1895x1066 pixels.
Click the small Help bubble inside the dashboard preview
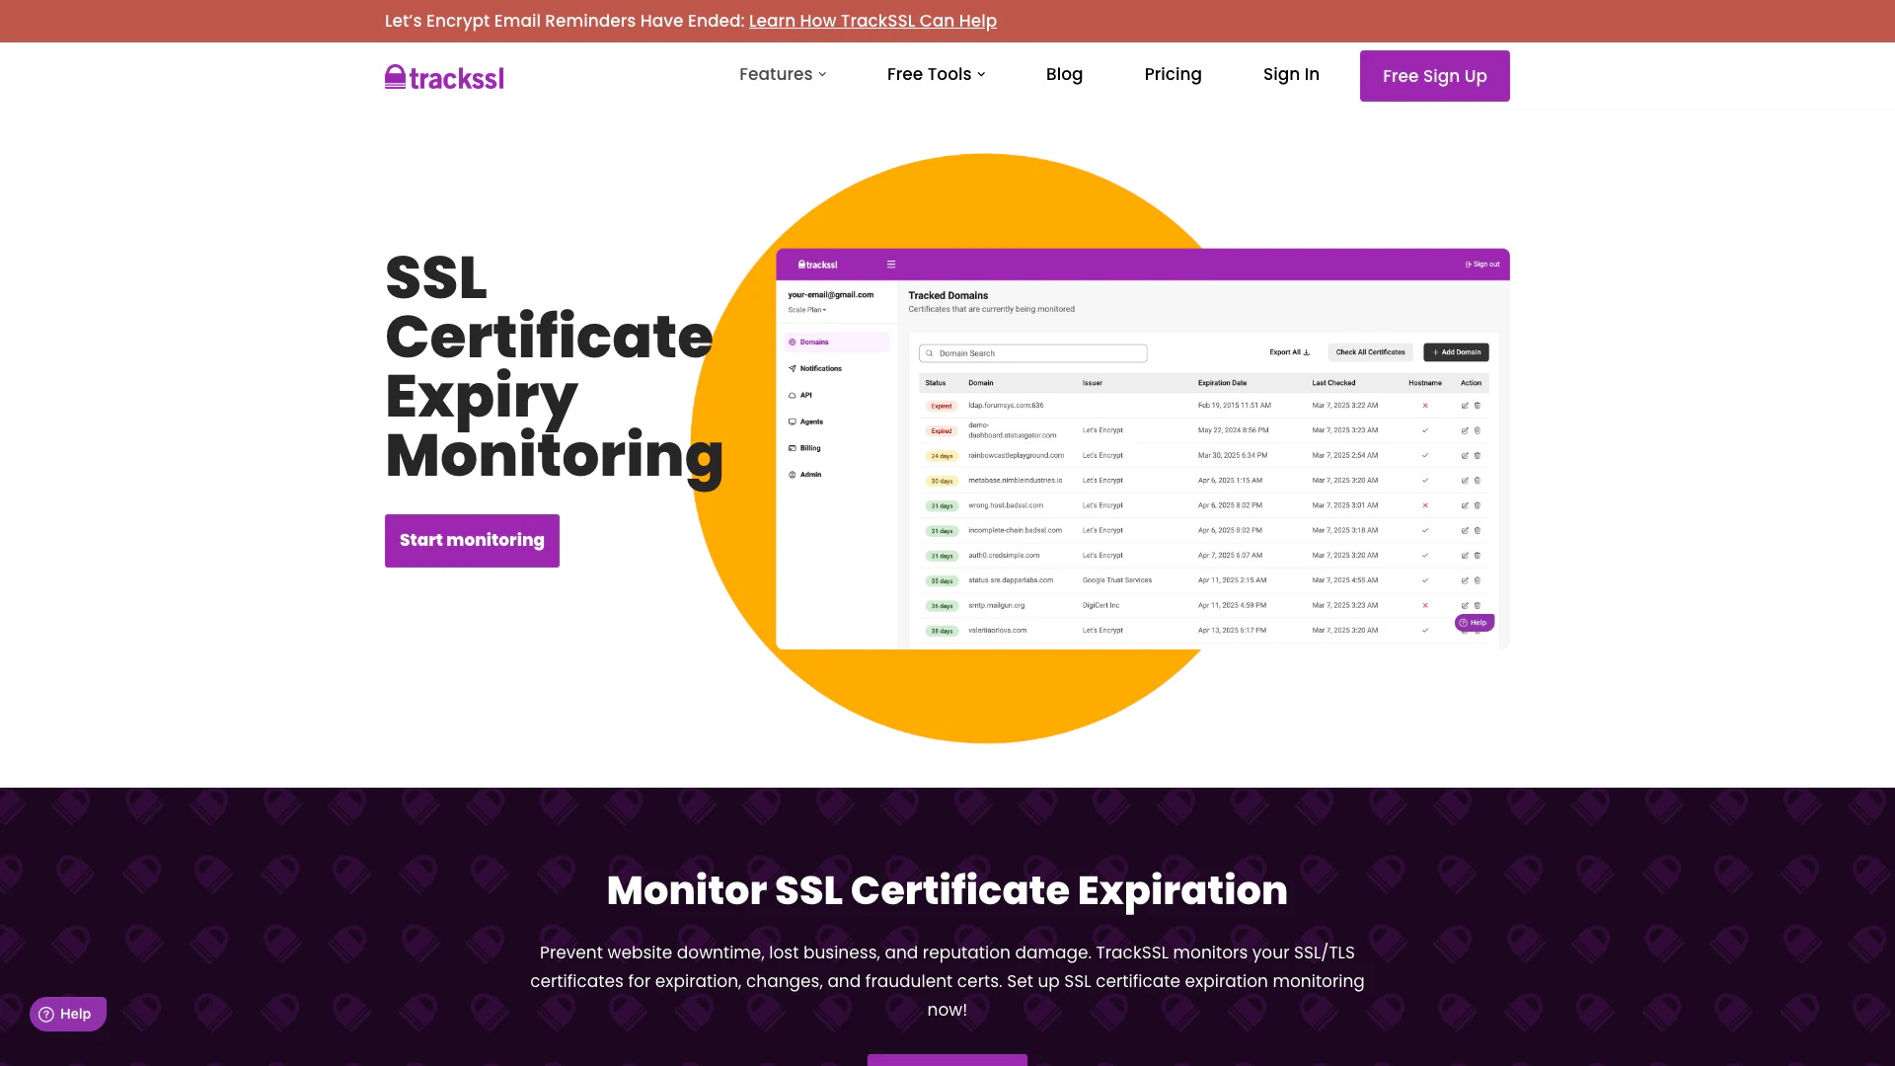coord(1475,623)
